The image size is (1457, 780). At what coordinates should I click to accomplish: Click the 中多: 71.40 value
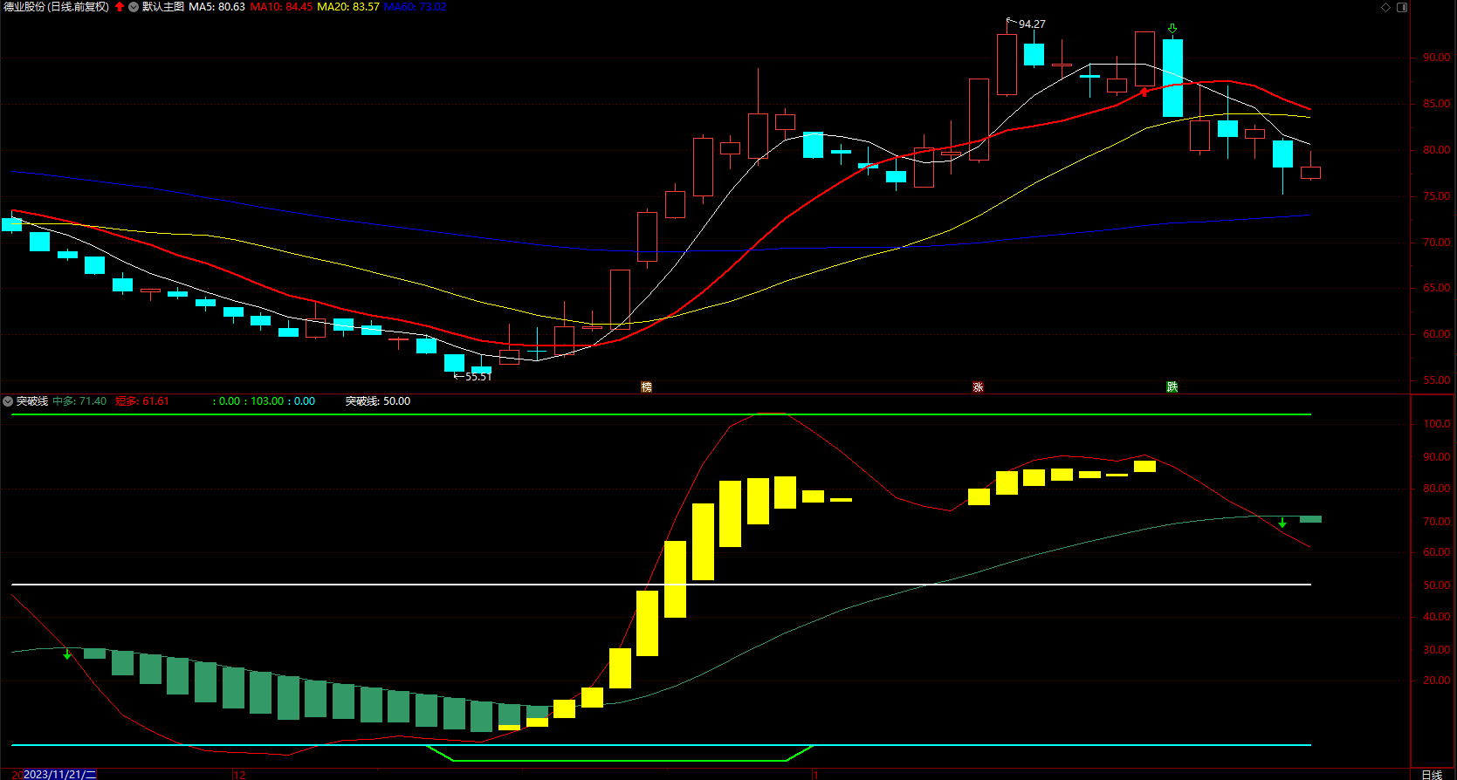(x=79, y=401)
